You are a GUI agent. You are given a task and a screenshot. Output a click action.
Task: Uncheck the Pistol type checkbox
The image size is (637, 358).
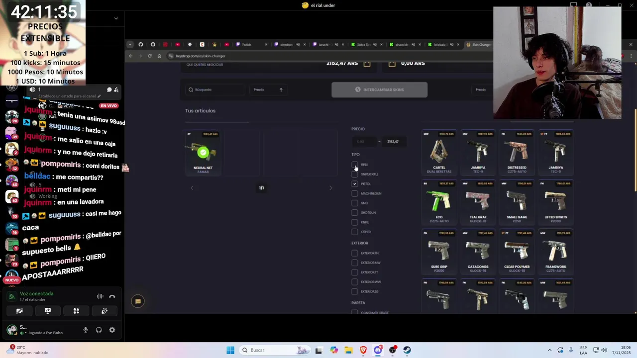tap(354, 184)
